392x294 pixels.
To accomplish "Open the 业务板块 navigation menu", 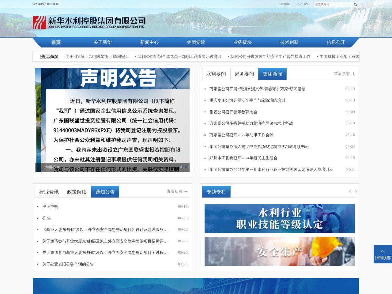I will pos(243,42).
